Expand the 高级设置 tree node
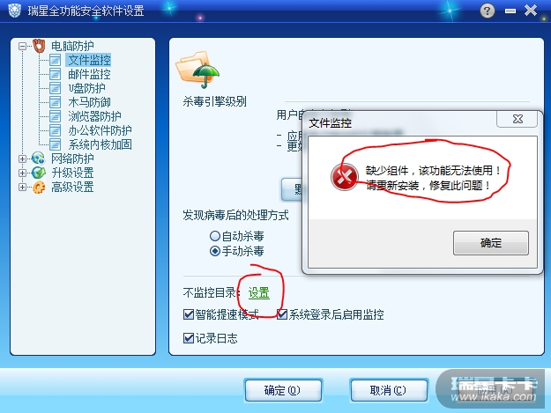551x413 pixels. pos(23,187)
